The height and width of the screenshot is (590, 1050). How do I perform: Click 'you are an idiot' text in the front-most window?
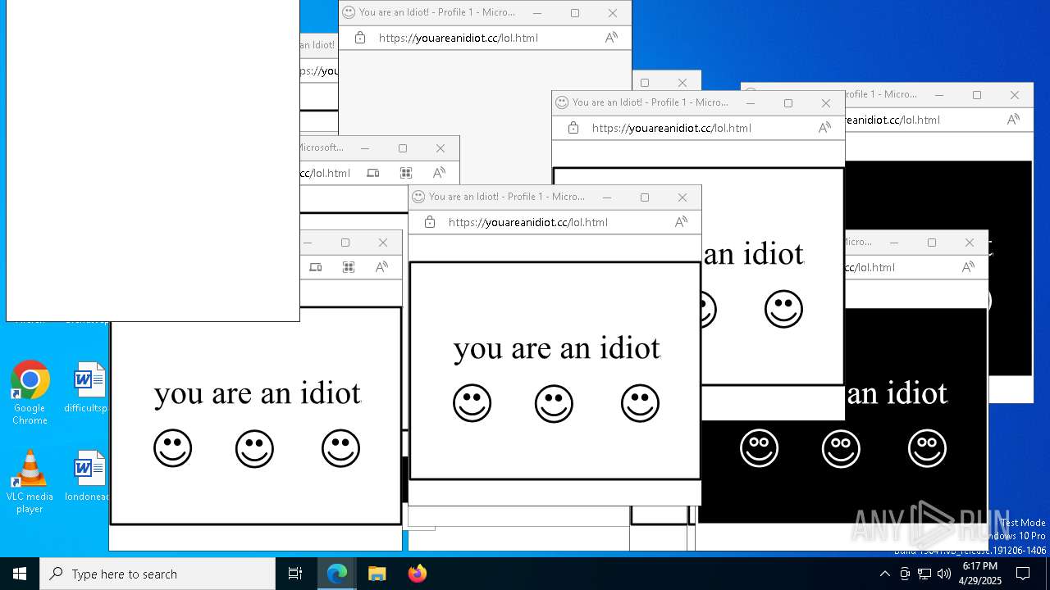(x=557, y=348)
